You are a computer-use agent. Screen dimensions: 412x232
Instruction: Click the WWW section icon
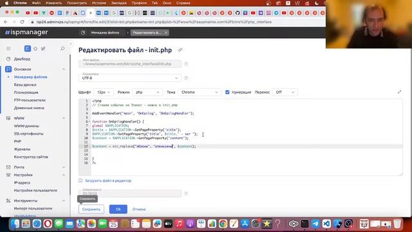pos(8,118)
